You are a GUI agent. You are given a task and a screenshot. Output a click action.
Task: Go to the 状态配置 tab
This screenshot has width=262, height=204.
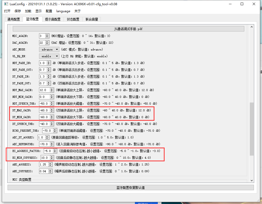point(73,19)
